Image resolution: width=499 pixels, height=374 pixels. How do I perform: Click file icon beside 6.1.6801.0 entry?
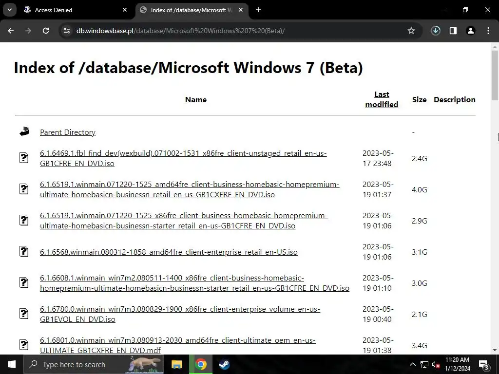tap(24, 345)
